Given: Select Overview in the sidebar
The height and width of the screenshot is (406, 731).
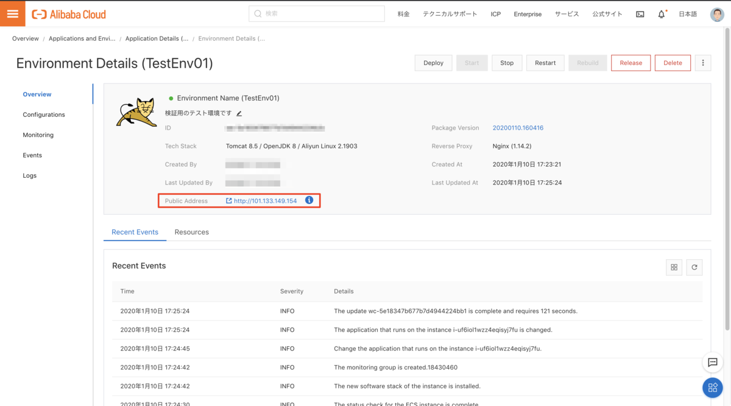Looking at the screenshot, I should [37, 94].
